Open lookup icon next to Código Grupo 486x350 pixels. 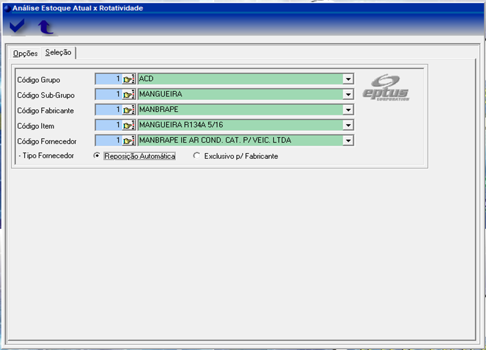coord(129,79)
